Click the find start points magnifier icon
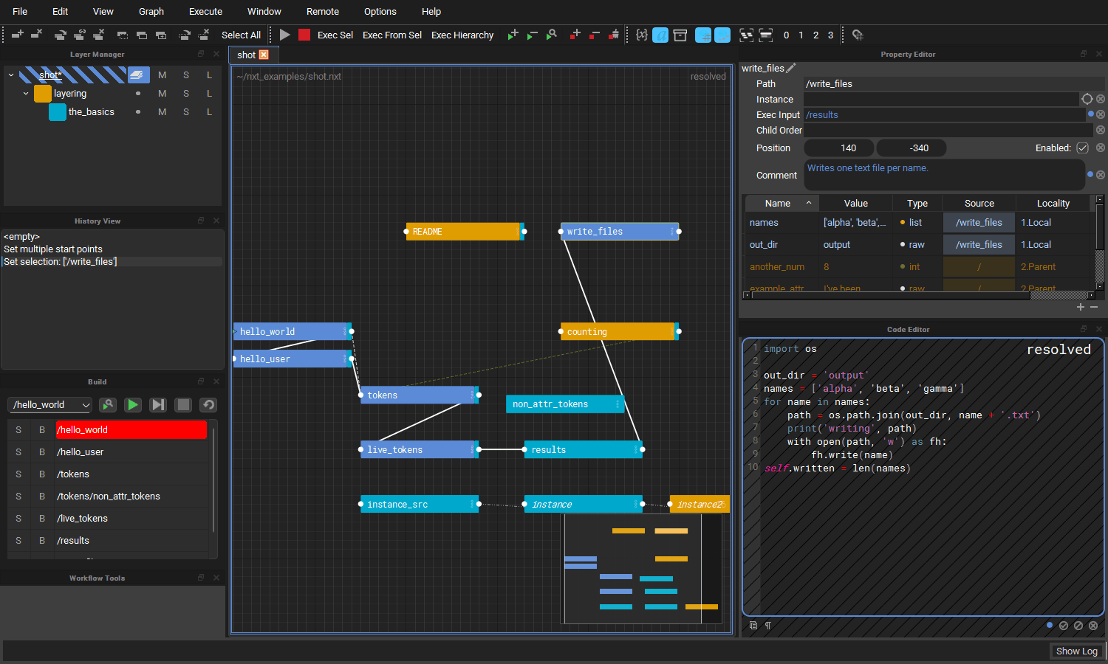Image resolution: width=1108 pixels, height=664 pixels. [551, 35]
